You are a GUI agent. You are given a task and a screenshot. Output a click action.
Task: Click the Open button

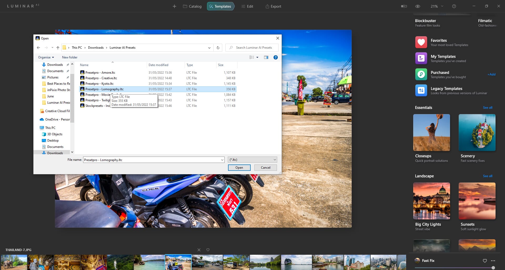[x=239, y=168]
